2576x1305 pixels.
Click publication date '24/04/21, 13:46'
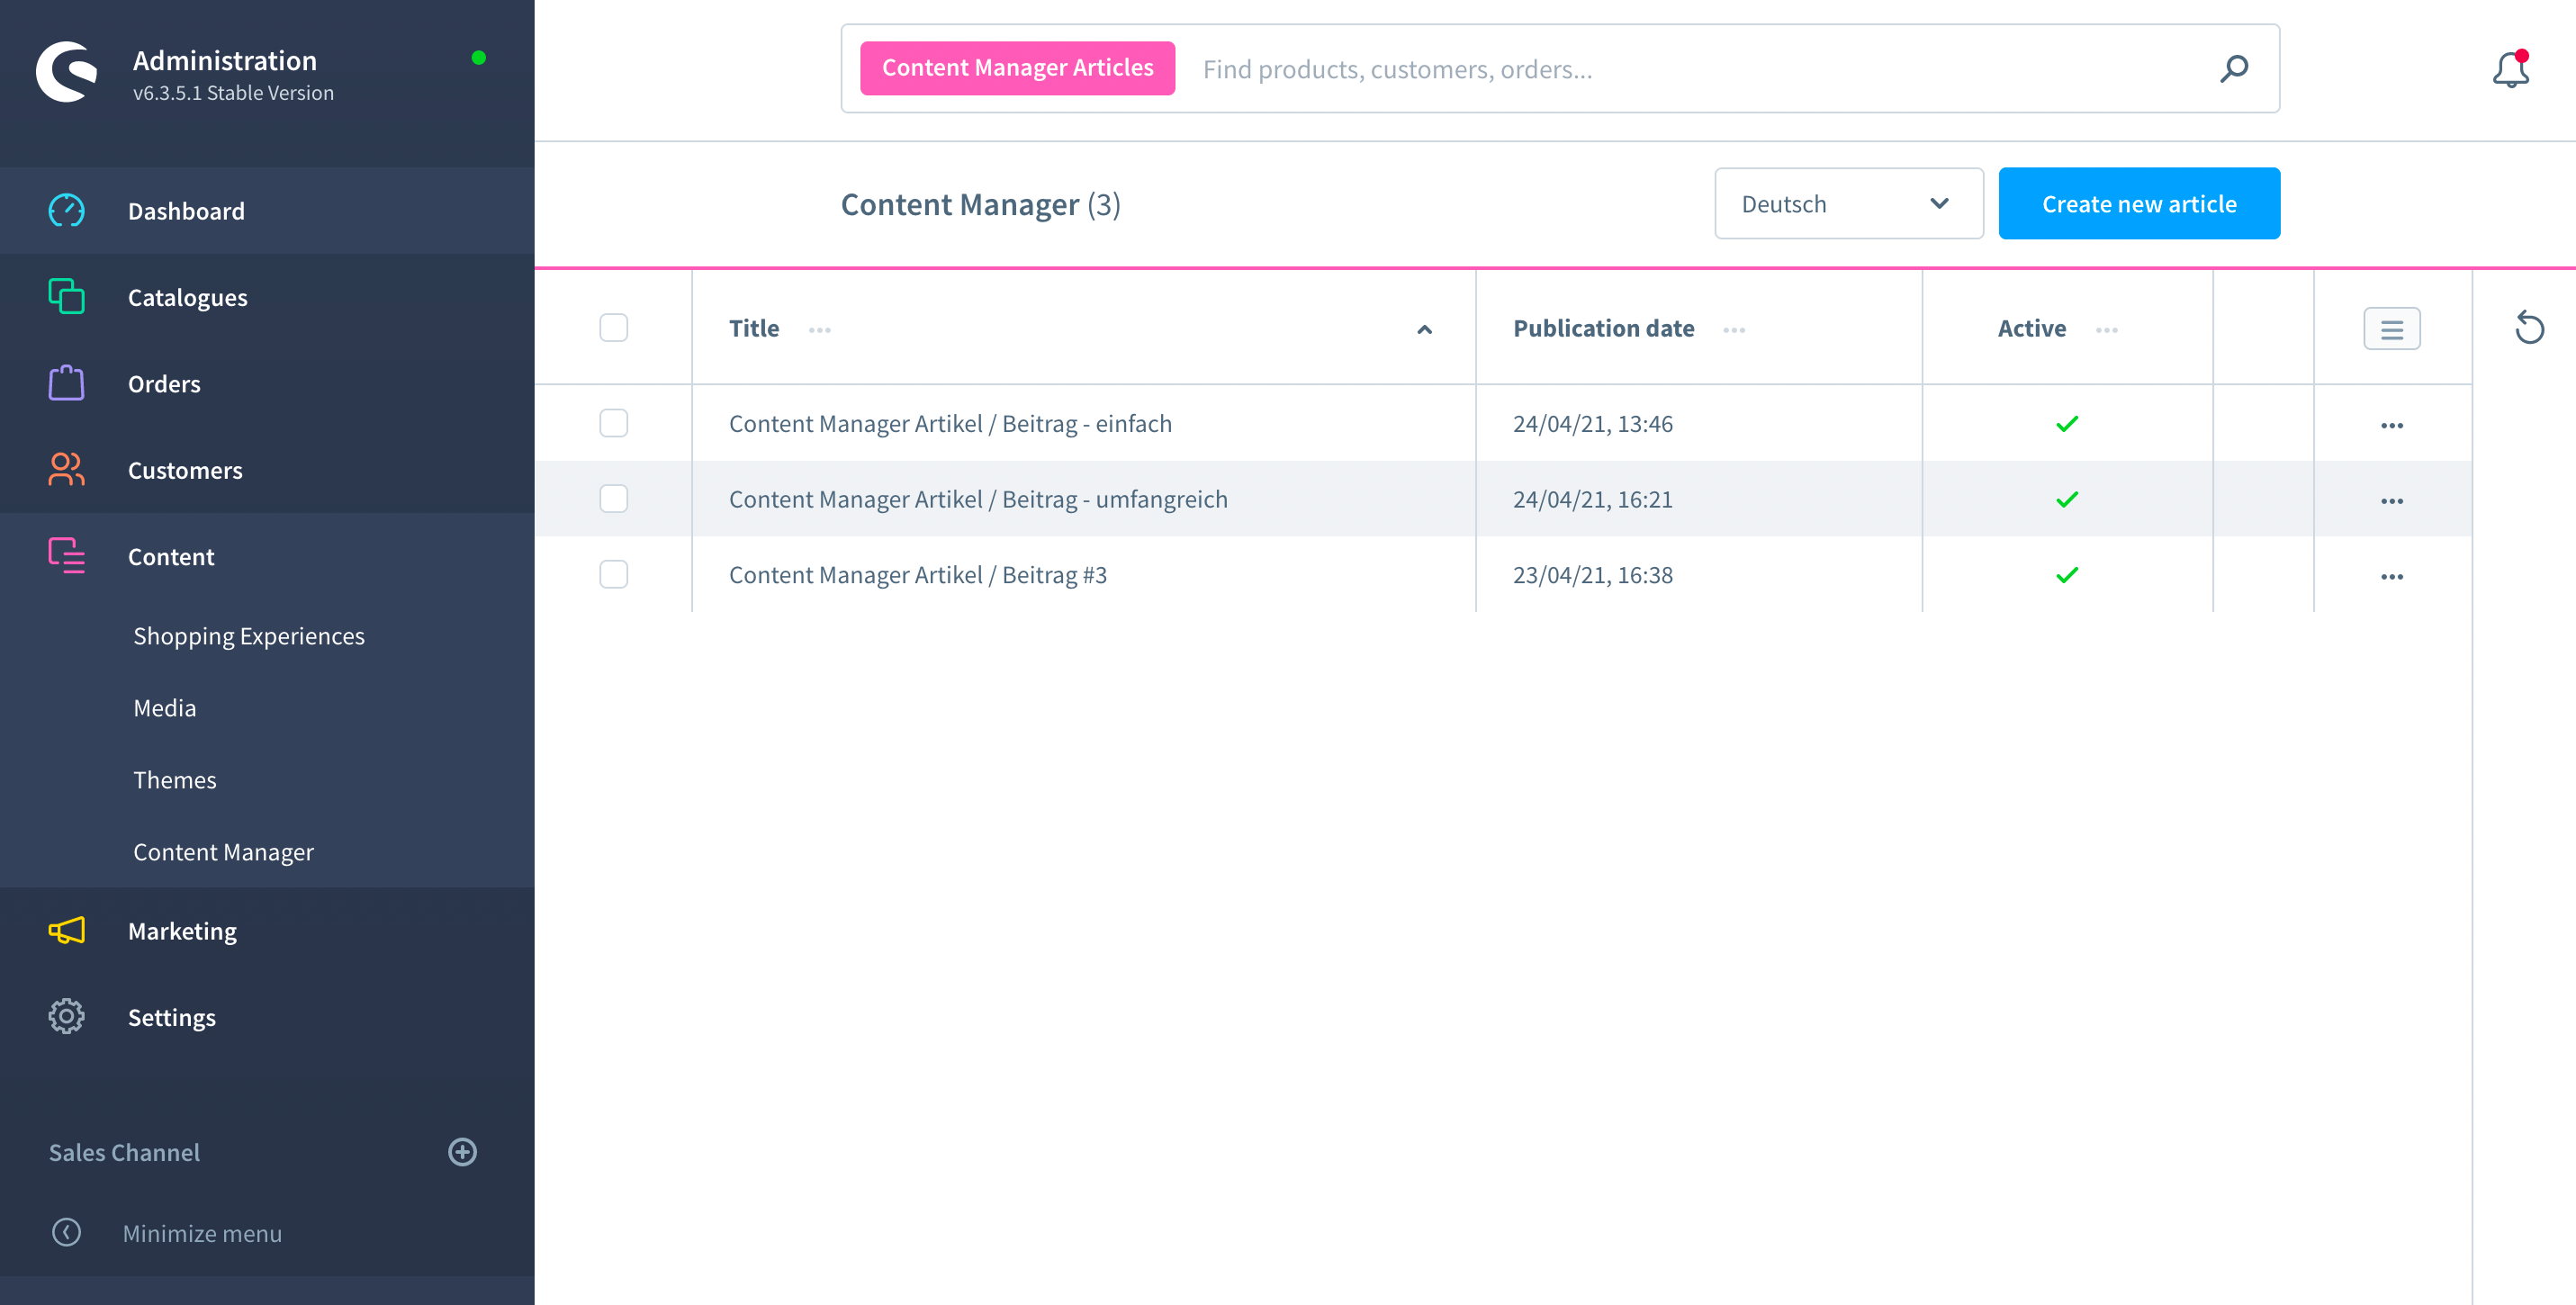click(1592, 423)
